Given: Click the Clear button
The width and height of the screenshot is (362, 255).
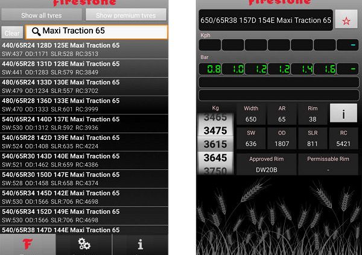Looking at the screenshot, I should pos(12,33).
